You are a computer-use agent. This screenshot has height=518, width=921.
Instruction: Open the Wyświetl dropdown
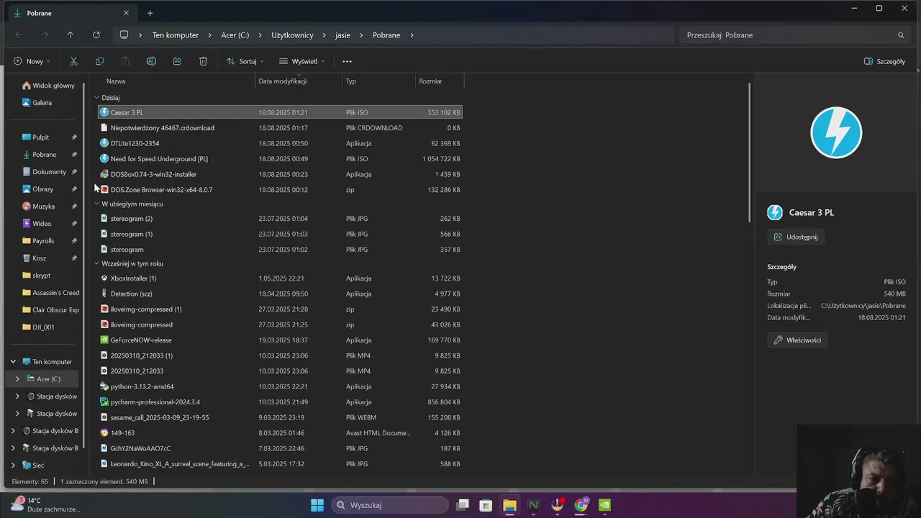point(302,61)
